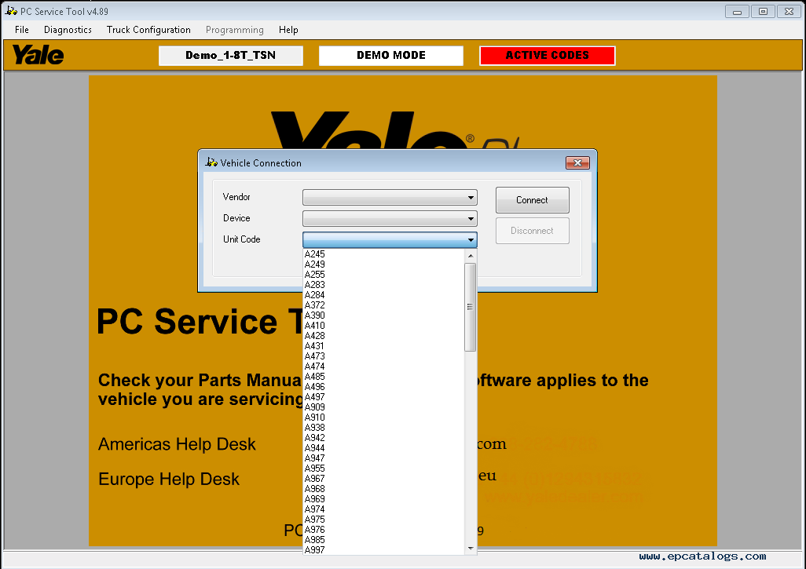The image size is (806, 569).
Task: Click the unit code list scrollbar thumb
Action: [470, 307]
